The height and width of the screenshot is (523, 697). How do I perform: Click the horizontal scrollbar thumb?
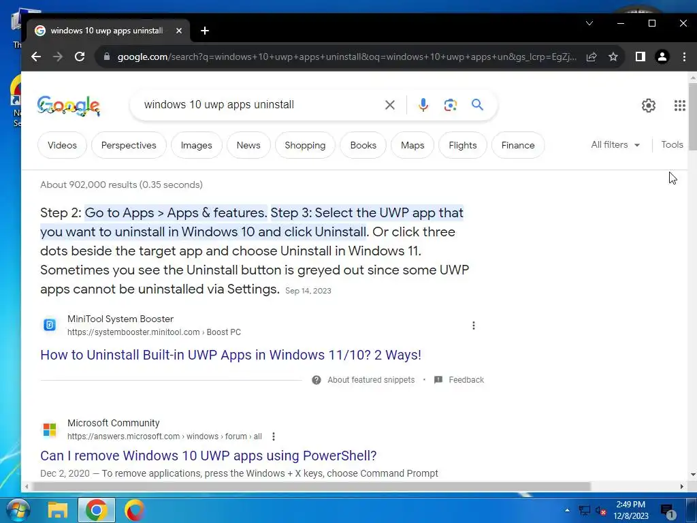pyautogui.click(x=311, y=487)
